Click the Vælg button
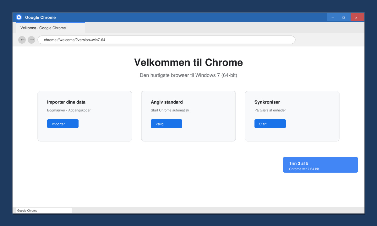 (167, 124)
